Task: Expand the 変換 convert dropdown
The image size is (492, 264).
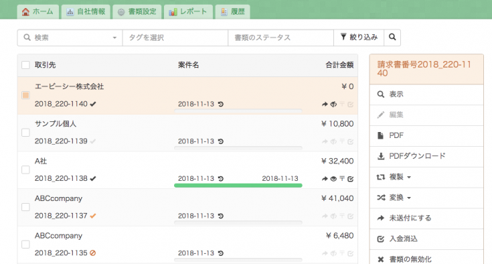Action: 409,198
